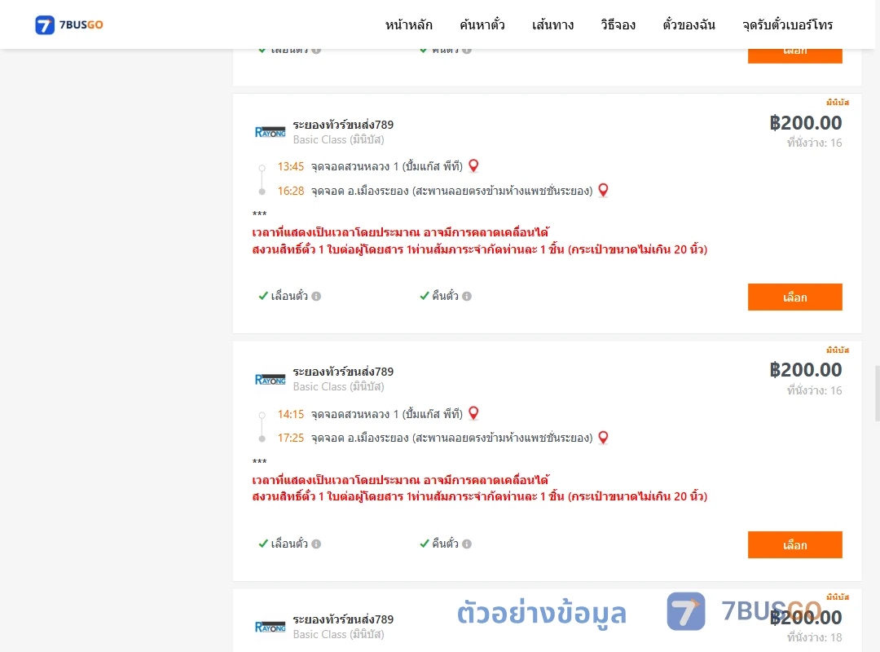Click info icon next to เลื่อนตั๋ว in 13:45 card
The height and width of the screenshot is (652, 880).
[316, 296]
